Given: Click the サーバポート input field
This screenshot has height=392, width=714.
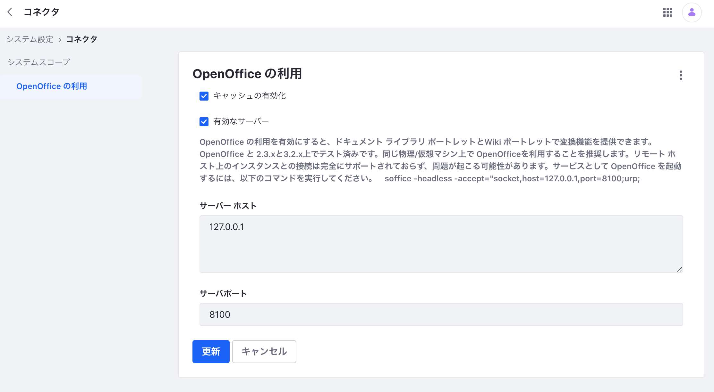Looking at the screenshot, I should click(x=441, y=314).
